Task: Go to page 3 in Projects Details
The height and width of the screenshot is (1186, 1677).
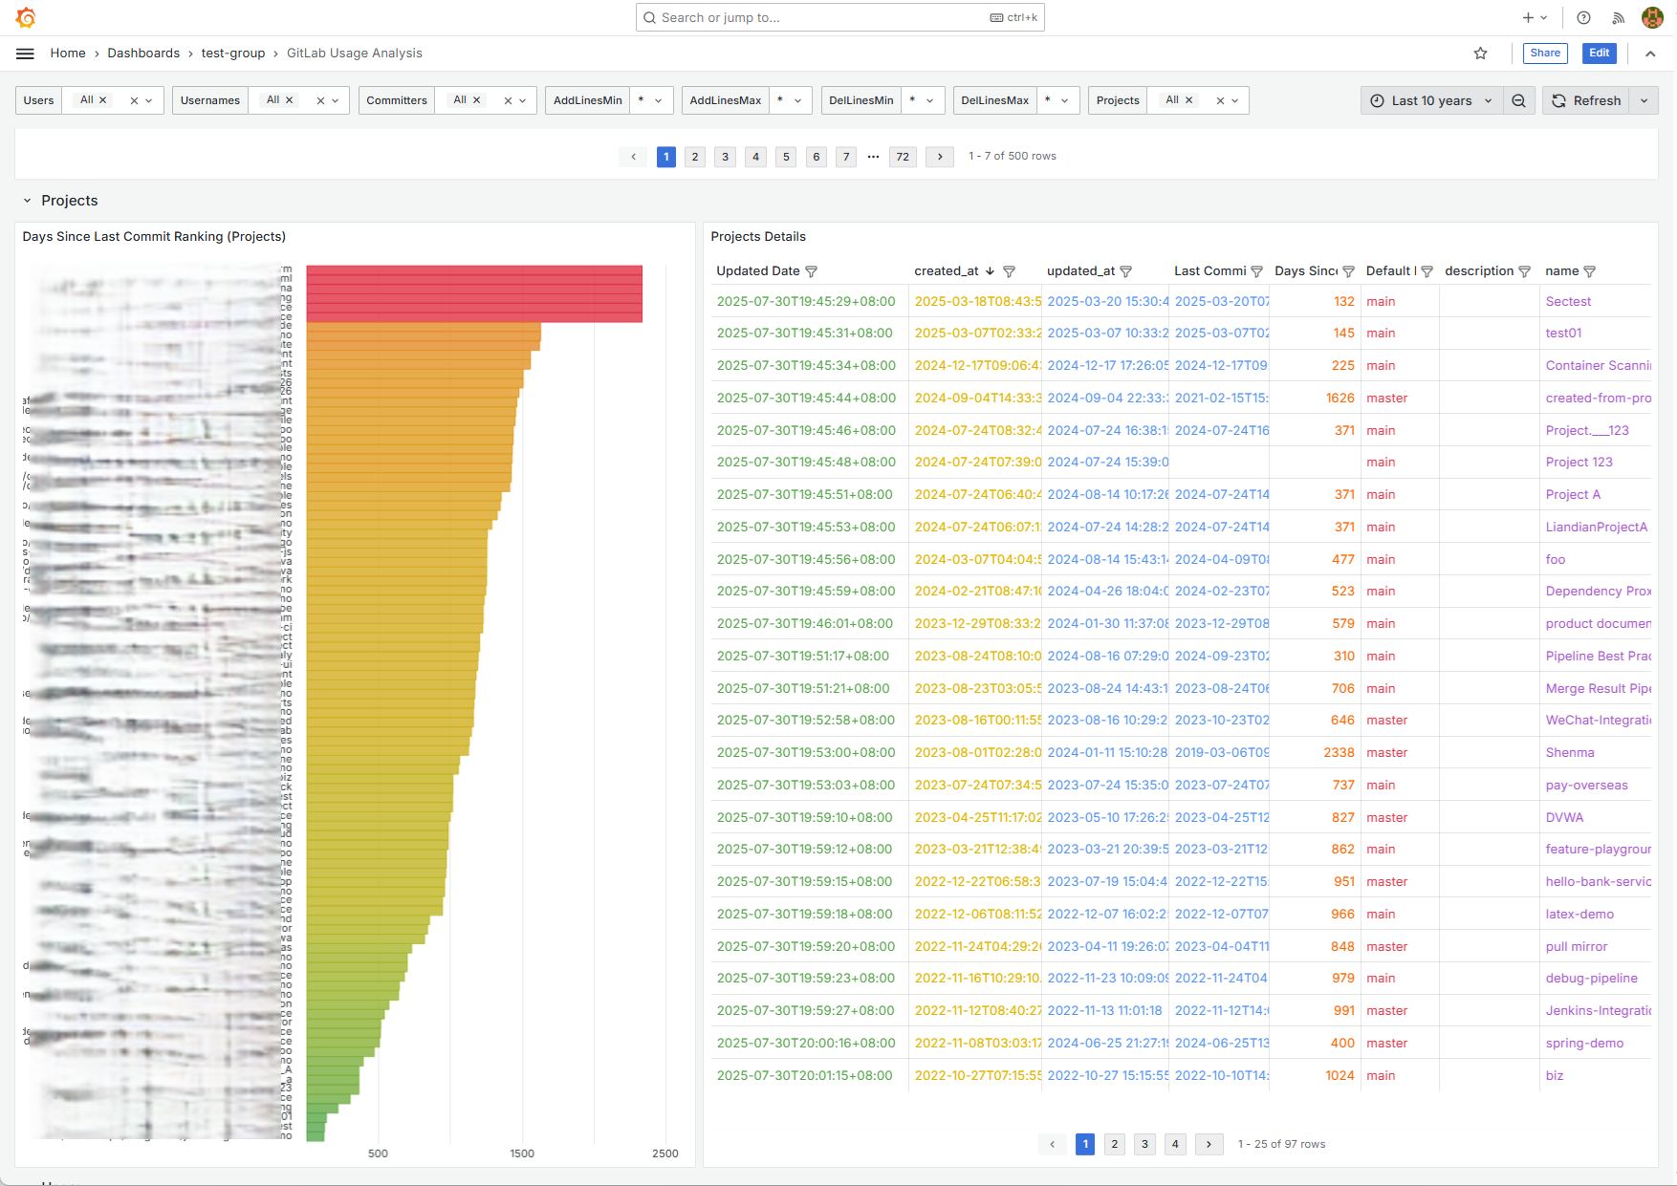Action: point(1144,1144)
